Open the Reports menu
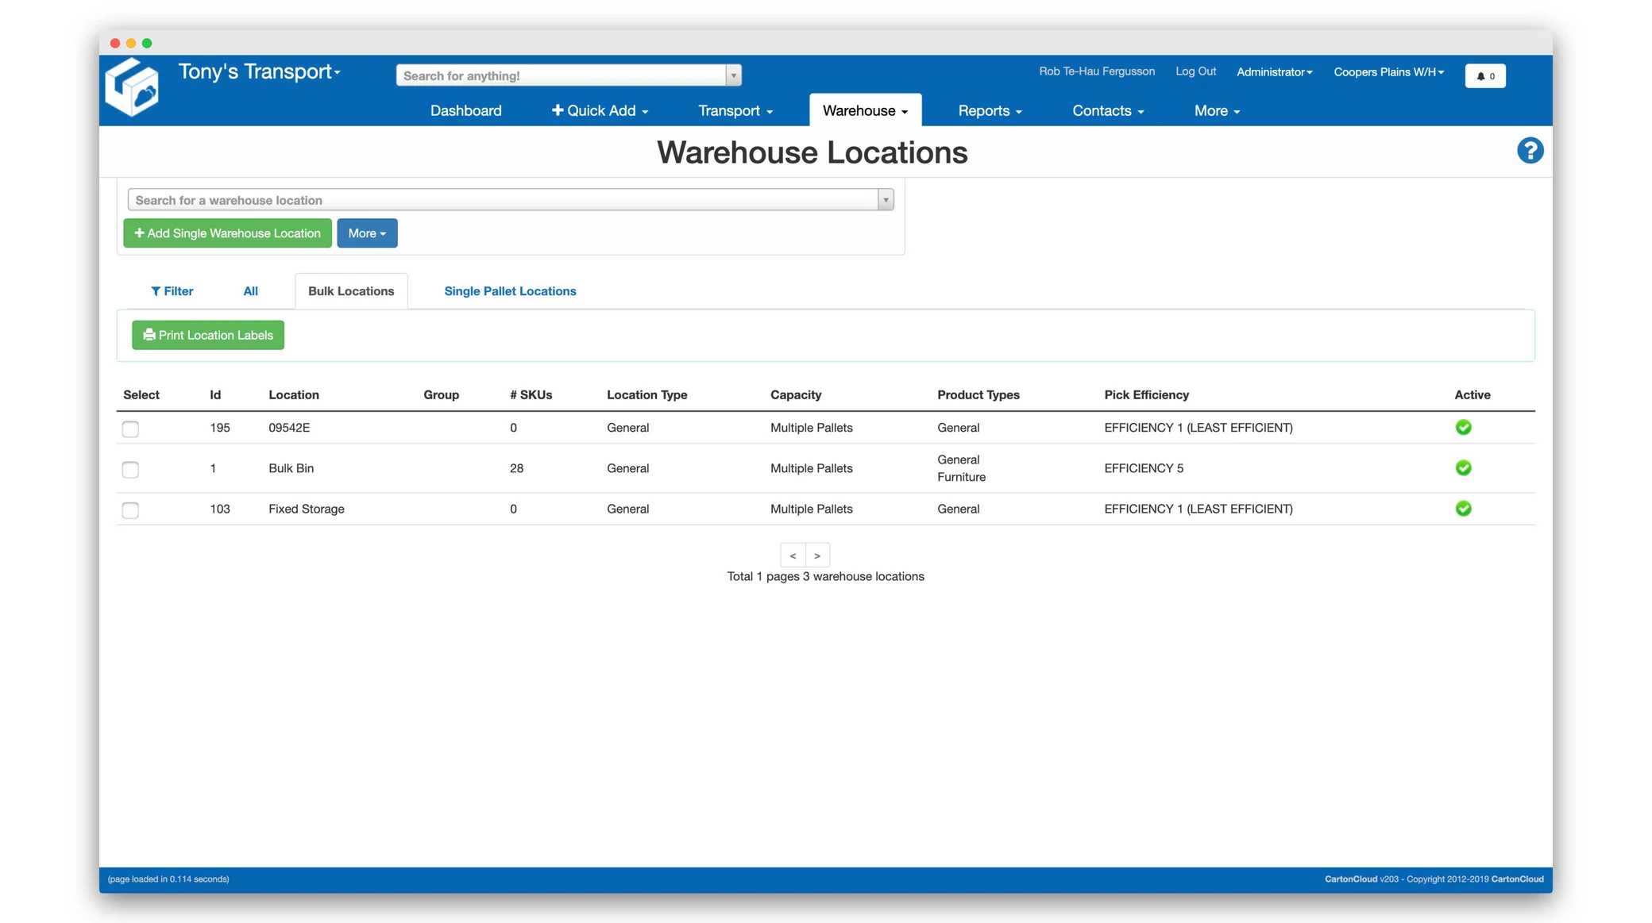1652x923 pixels. coord(990,111)
